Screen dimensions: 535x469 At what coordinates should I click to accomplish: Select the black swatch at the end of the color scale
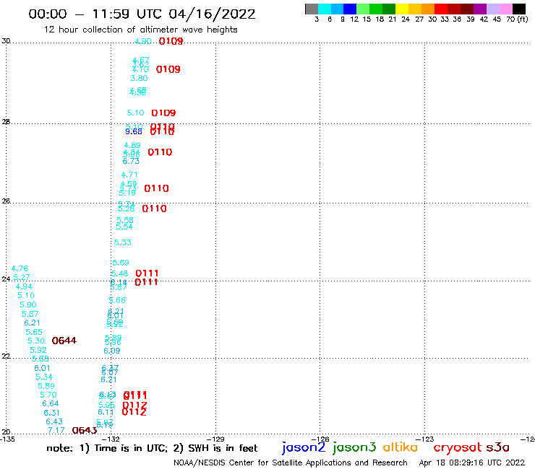[x=519, y=9]
